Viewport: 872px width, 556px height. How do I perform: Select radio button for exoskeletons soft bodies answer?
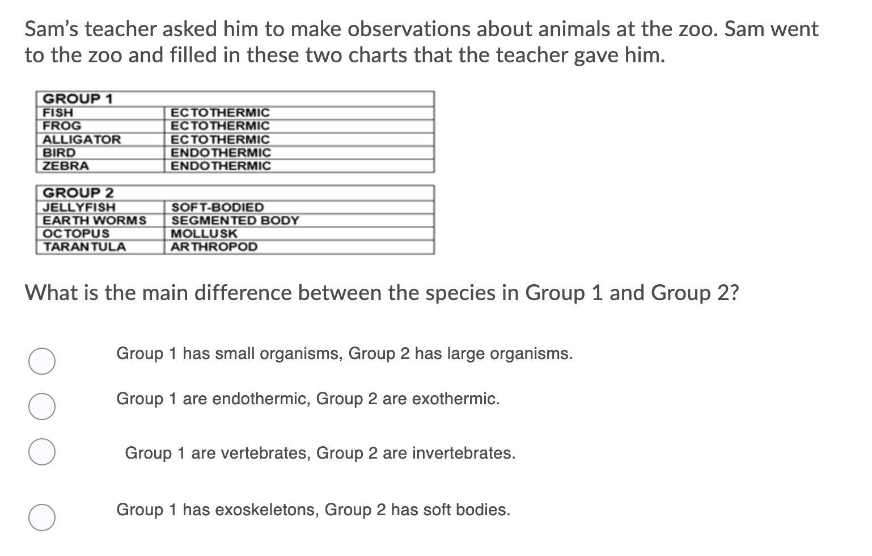pyautogui.click(x=41, y=517)
